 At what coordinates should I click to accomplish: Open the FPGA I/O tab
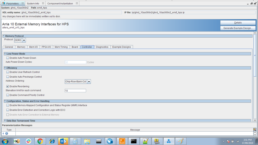pyautogui.click(x=46, y=47)
